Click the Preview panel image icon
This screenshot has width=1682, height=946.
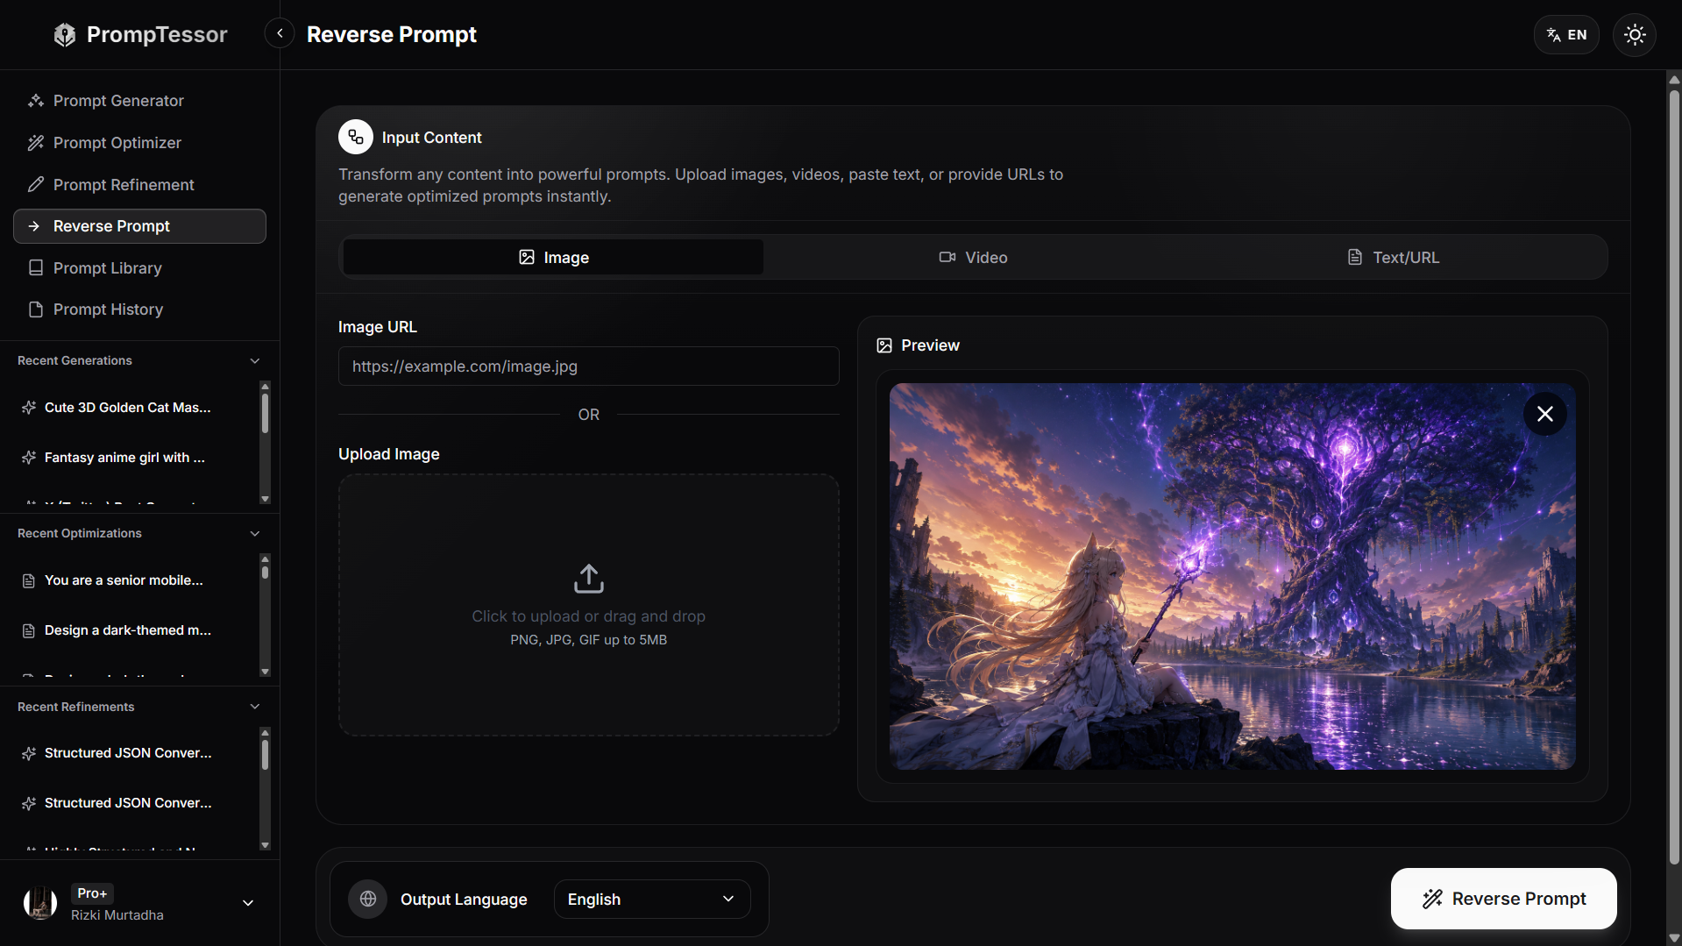(884, 345)
